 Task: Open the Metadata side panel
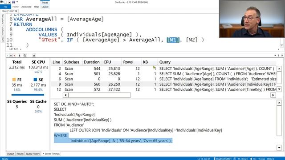pos(3,19)
